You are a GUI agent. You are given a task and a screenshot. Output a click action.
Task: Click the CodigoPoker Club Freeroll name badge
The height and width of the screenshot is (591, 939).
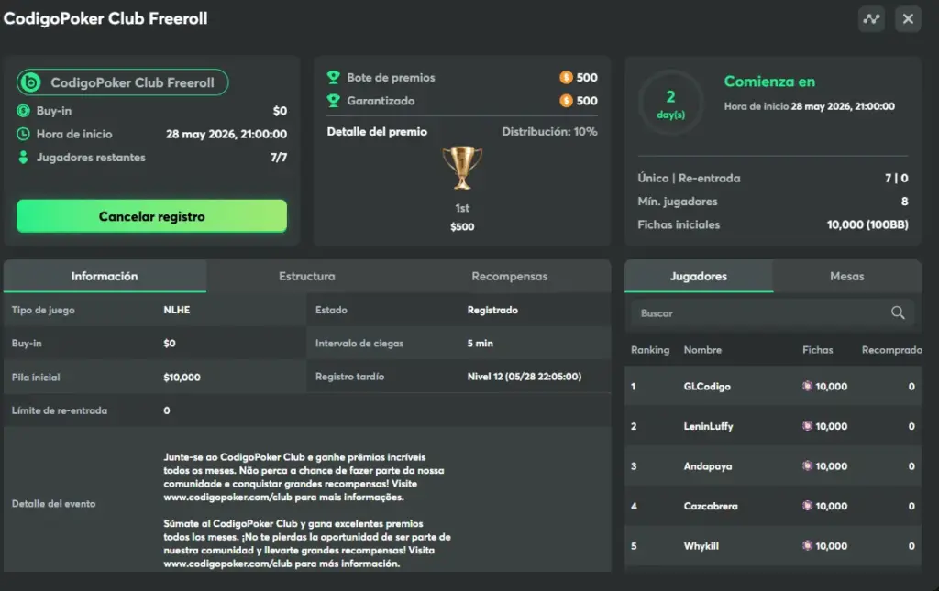(122, 82)
